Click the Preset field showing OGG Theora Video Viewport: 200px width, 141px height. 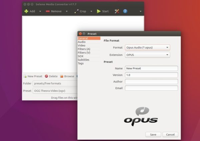click(55, 91)
